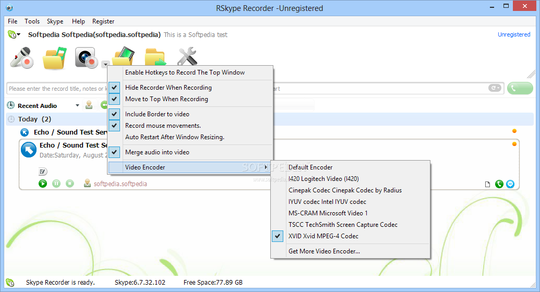The image size is (540, 292).
Task: Select the Today (2) group header
Action: click(x=270, y=119)
